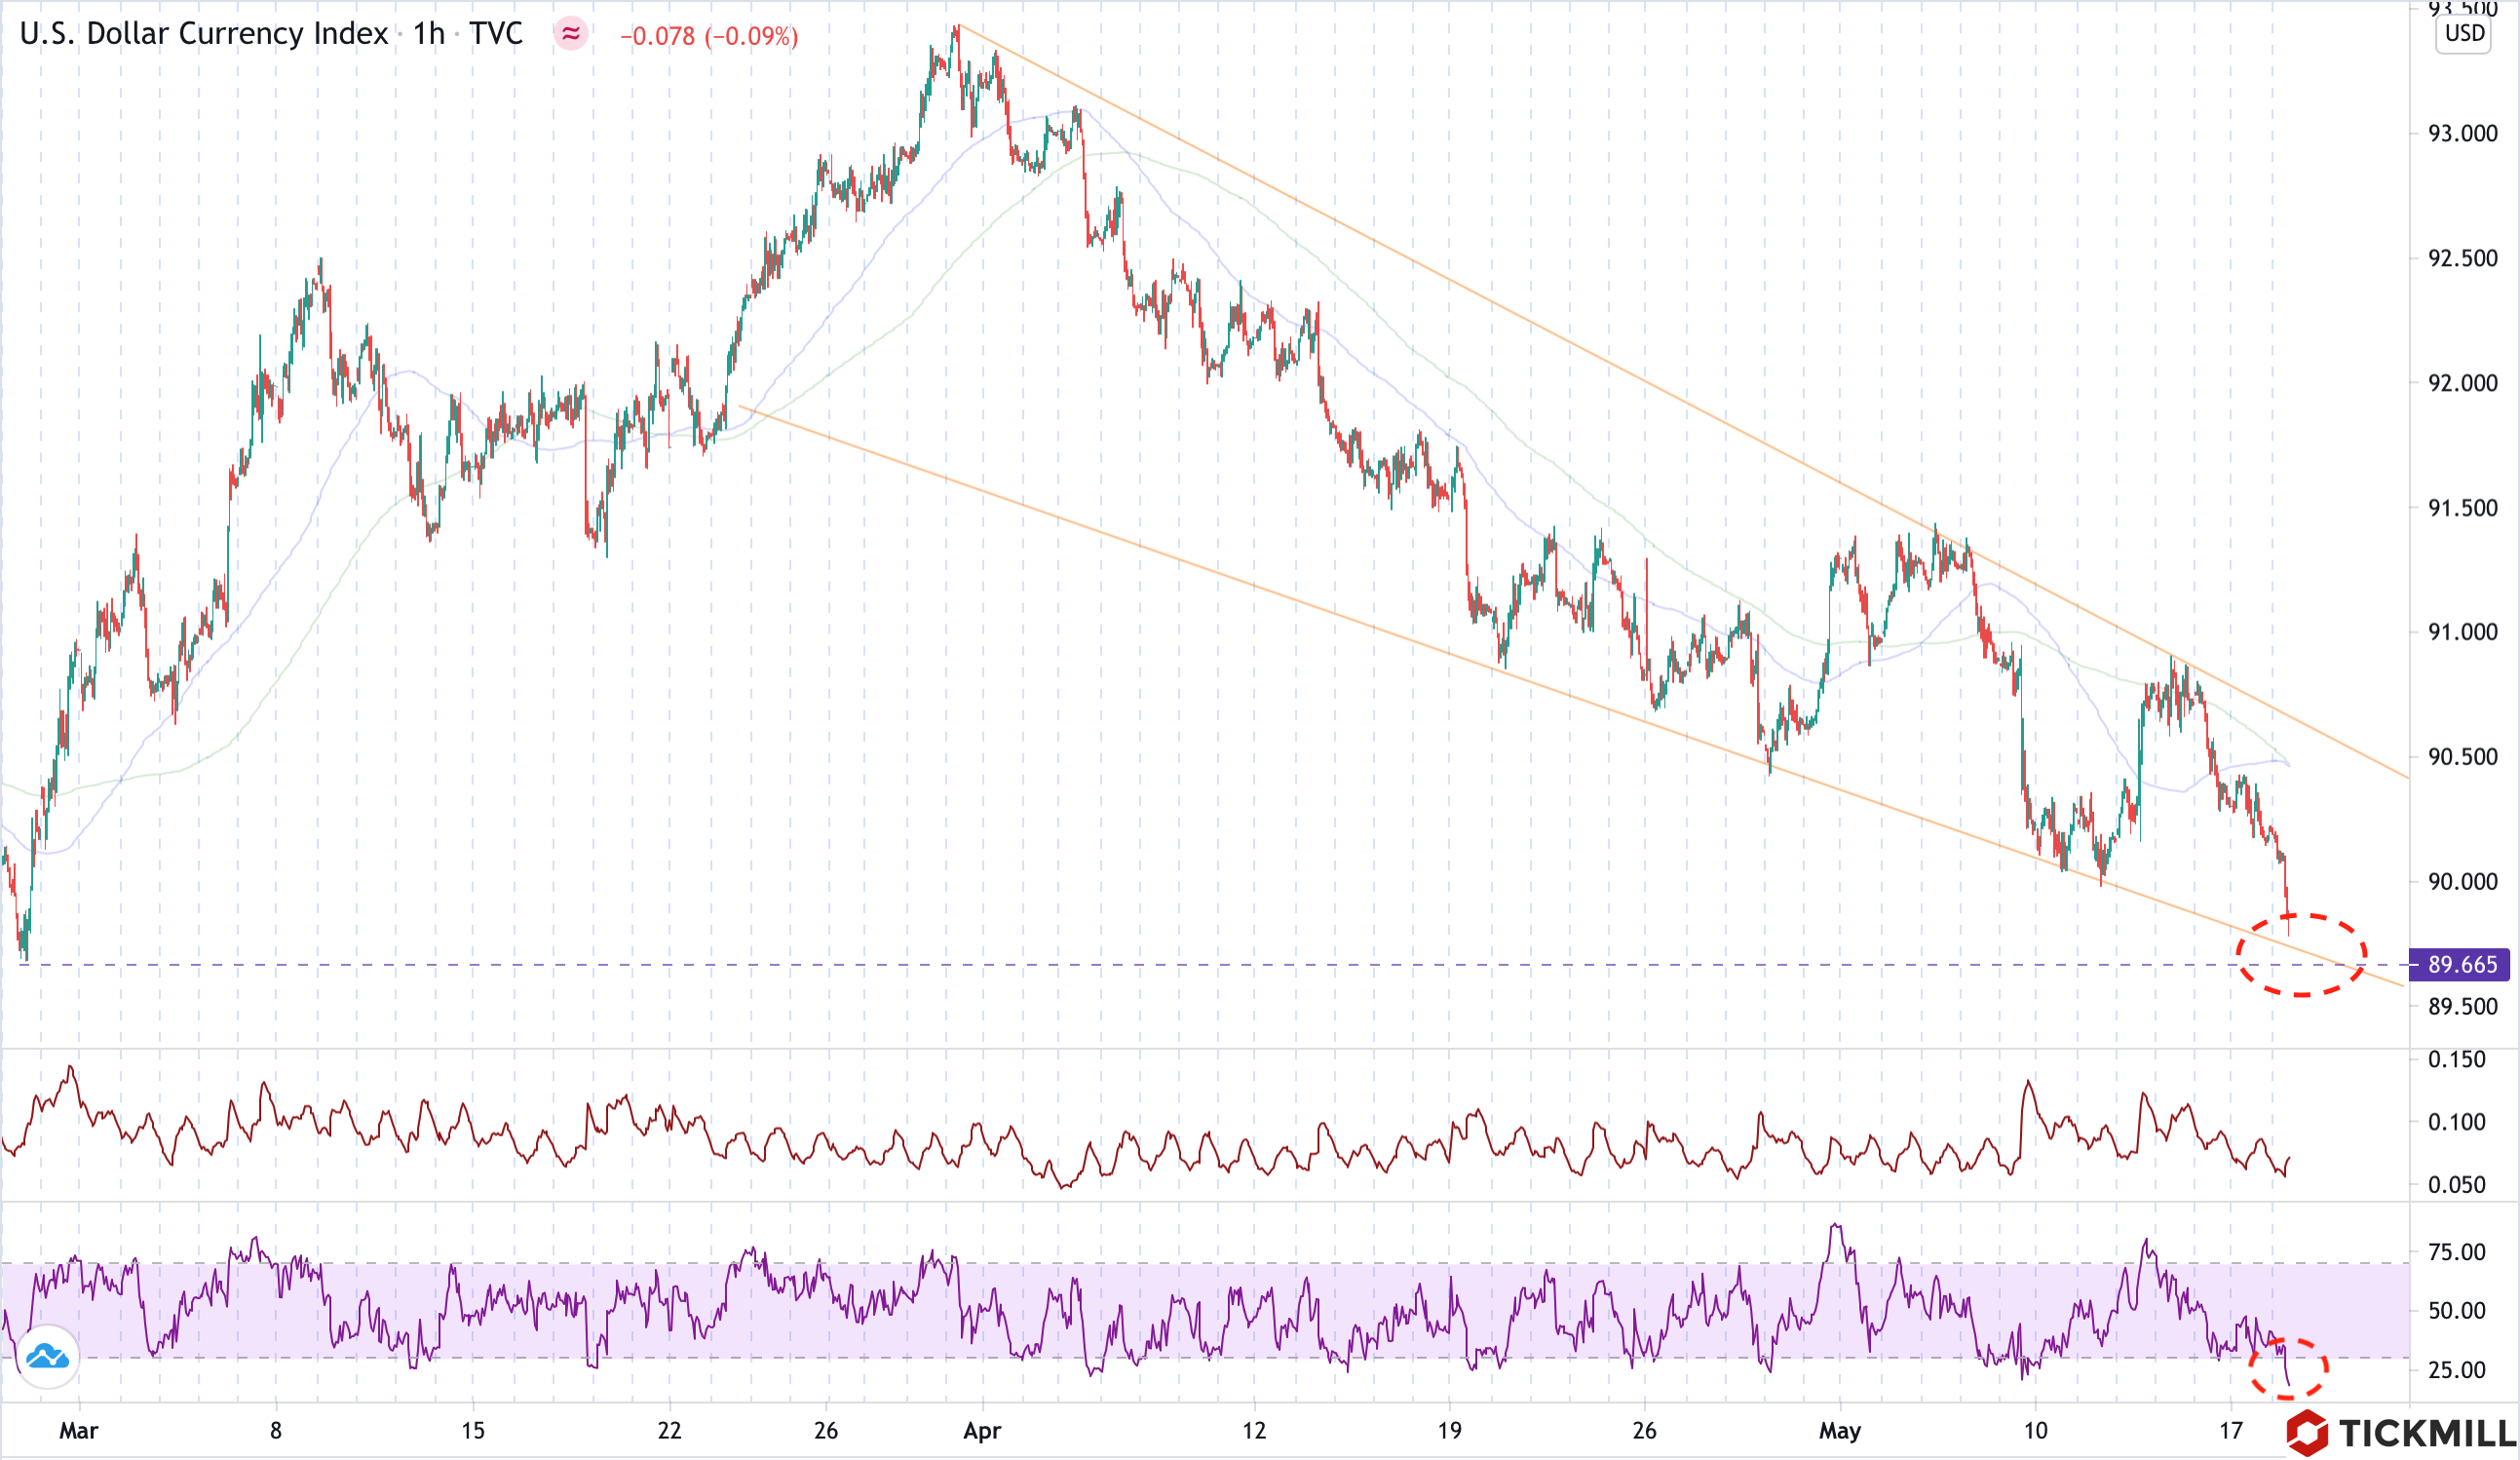Click the blue cloud logo icon

pyautogui.click(x=48, y=1357)
